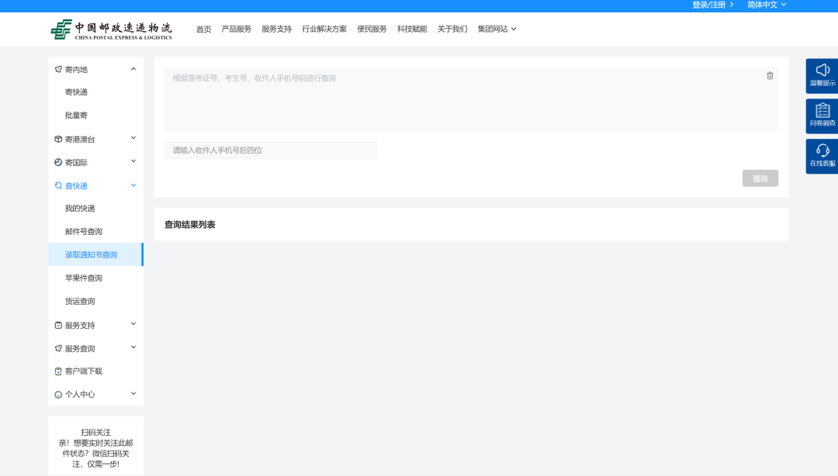
Task: Click the 客户端下载 phone icon
Action: (58, 371)
